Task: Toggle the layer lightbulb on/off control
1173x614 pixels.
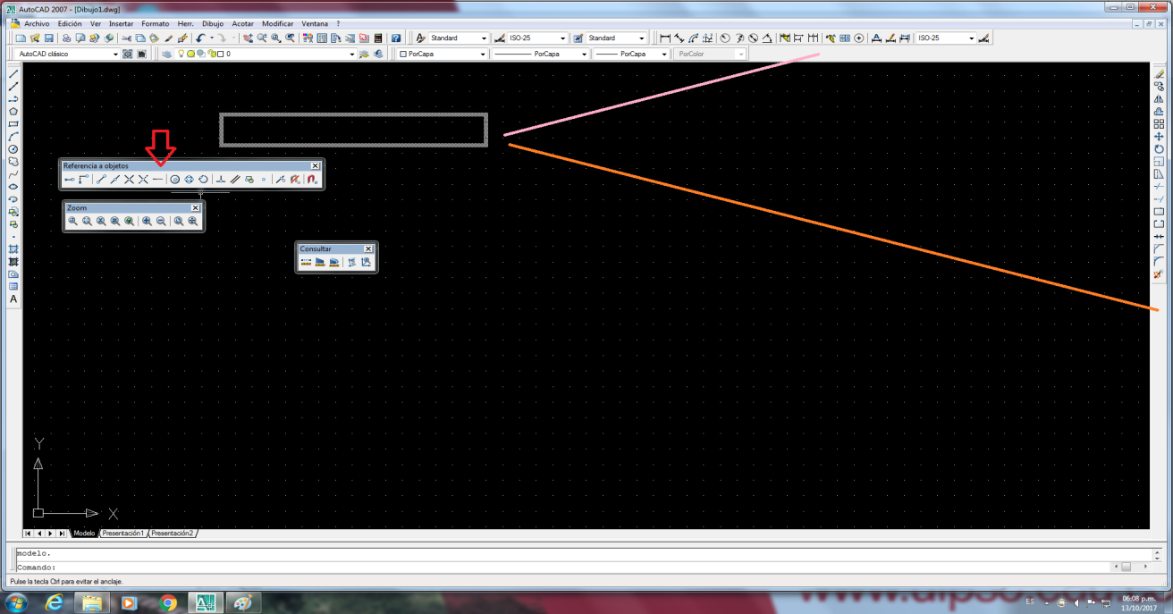Action: click(181, 54)
